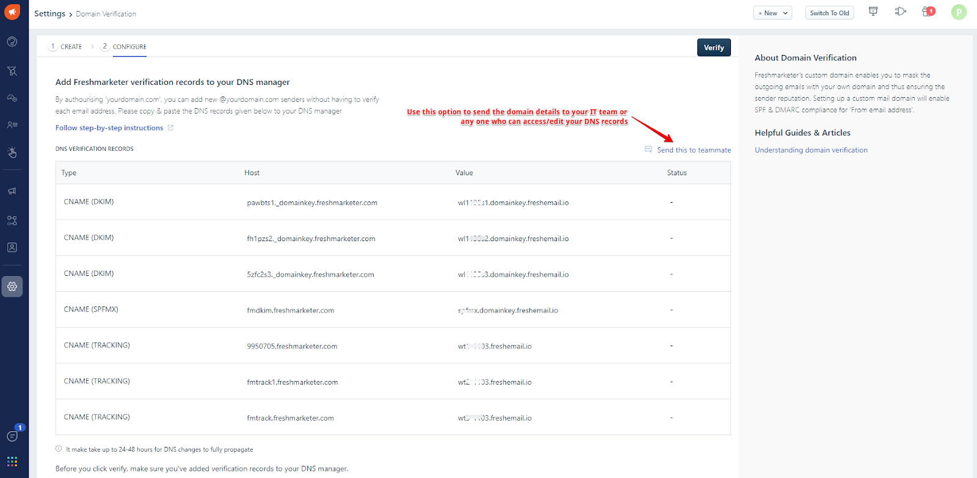Click external-link icon after step-by-step instructions

pyautogui.click(x=171, y=128)
